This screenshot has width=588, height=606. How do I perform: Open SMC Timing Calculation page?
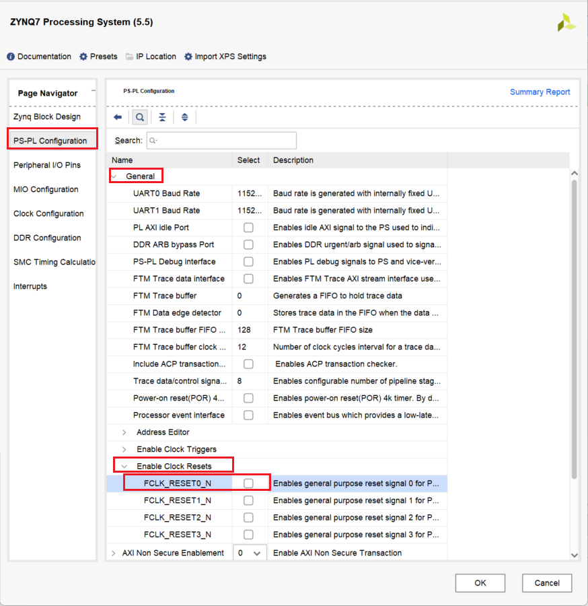[x=54, y=262]
